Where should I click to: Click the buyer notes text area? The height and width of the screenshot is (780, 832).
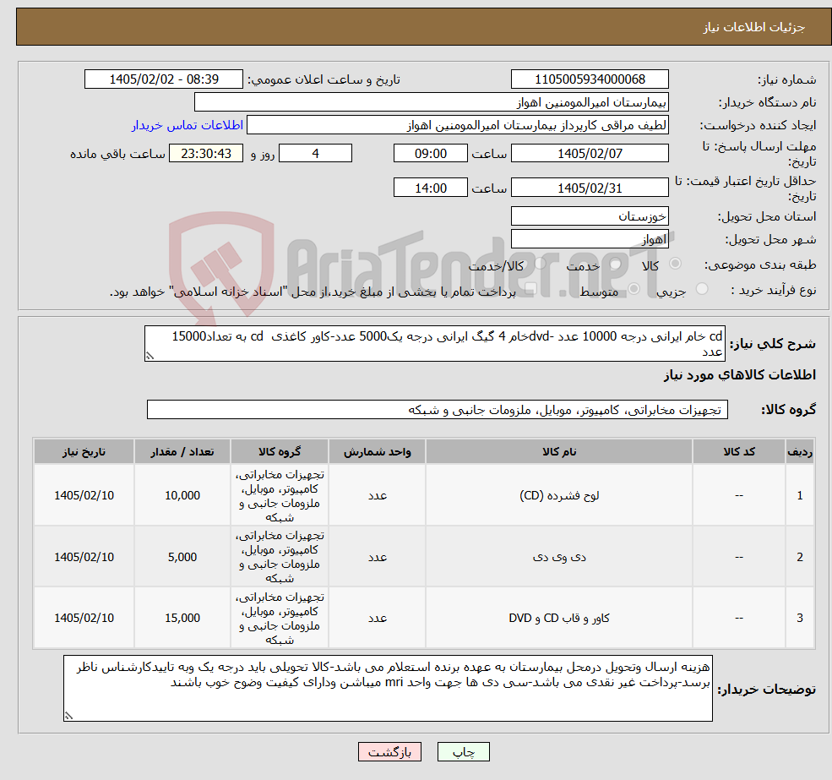pyautogui.click(x=388, y=688)
